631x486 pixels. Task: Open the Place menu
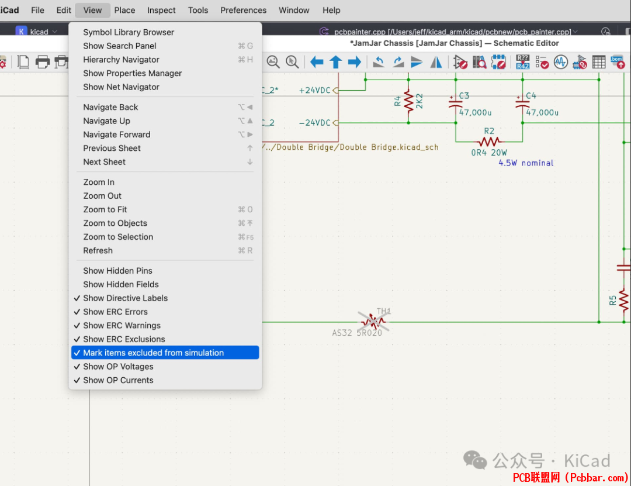(124, 10)
